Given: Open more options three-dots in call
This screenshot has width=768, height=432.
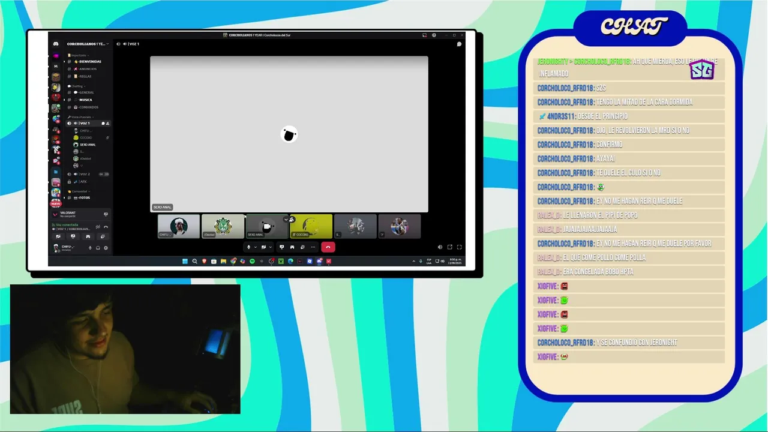Looking at the screenshot, I should click(313, 247).
